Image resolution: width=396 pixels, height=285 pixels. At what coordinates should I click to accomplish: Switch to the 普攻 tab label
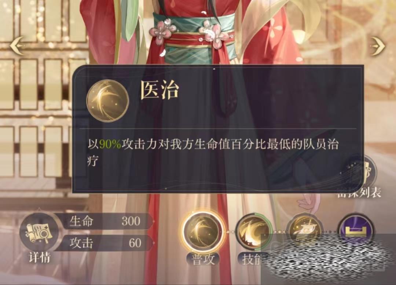coord(203,259)
